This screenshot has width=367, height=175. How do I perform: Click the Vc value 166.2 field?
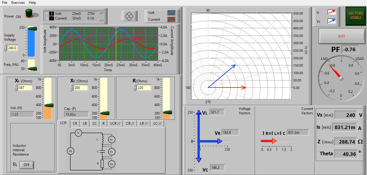point(218,168)
